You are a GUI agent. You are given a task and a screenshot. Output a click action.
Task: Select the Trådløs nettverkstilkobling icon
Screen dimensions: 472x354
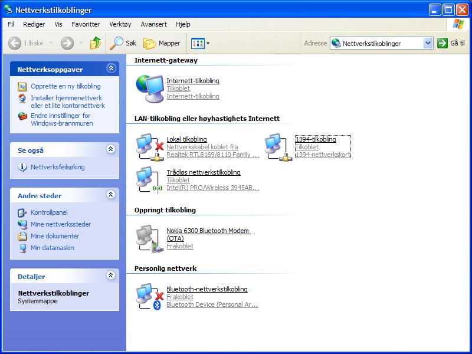tap(150, 180)
